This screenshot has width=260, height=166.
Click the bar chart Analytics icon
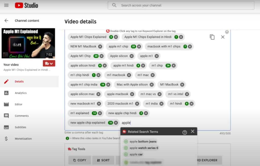(x=6, y=93)
